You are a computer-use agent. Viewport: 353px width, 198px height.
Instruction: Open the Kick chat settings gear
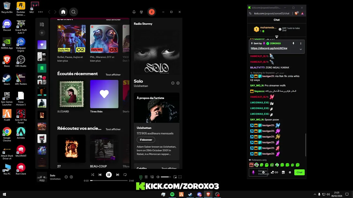(290, 172)
